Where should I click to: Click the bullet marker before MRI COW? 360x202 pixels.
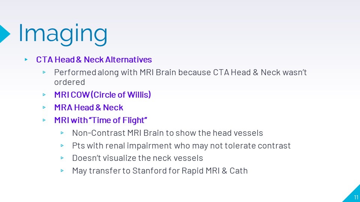click(x=44, y=95)
